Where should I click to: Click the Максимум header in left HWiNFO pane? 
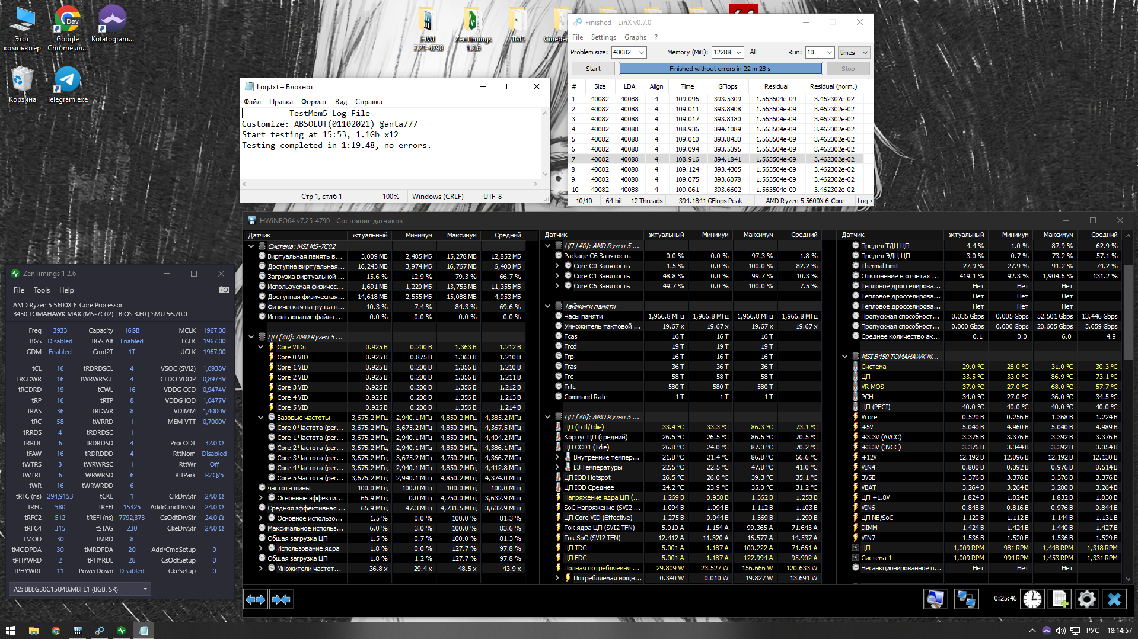click(x=461, y=235)
